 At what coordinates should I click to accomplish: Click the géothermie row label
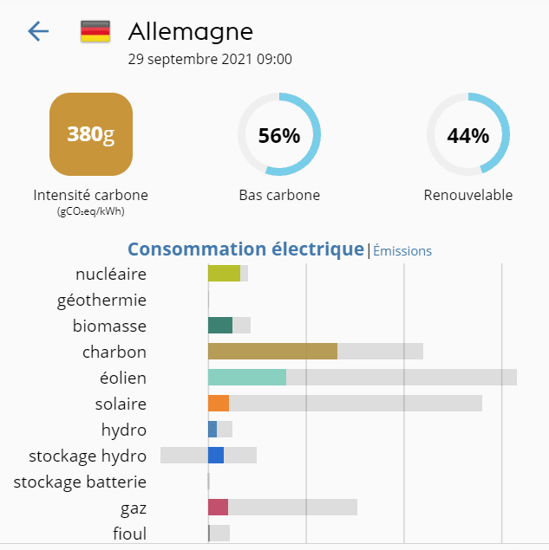point(101,301)
